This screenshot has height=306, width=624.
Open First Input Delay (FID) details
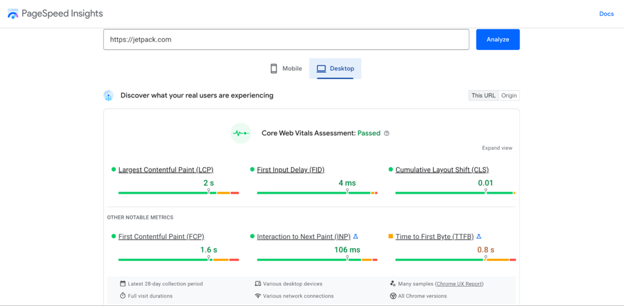point(290,170)
